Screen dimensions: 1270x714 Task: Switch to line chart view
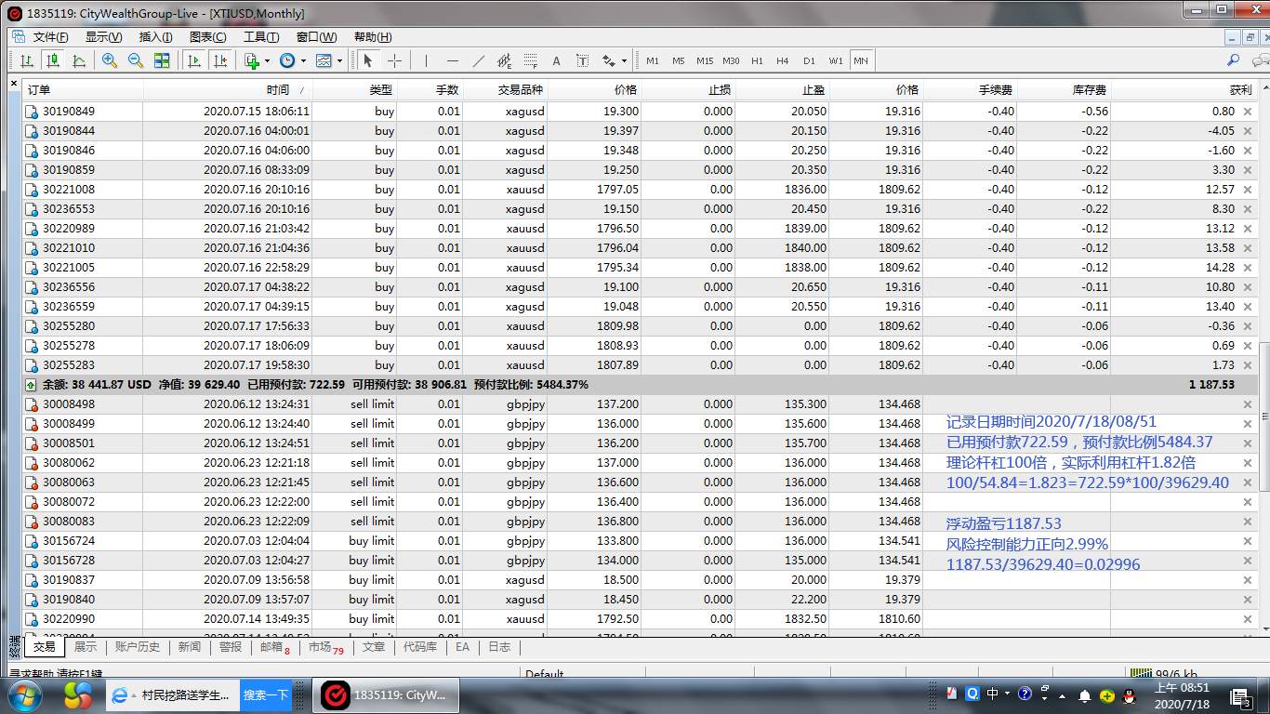coord(79,60)
